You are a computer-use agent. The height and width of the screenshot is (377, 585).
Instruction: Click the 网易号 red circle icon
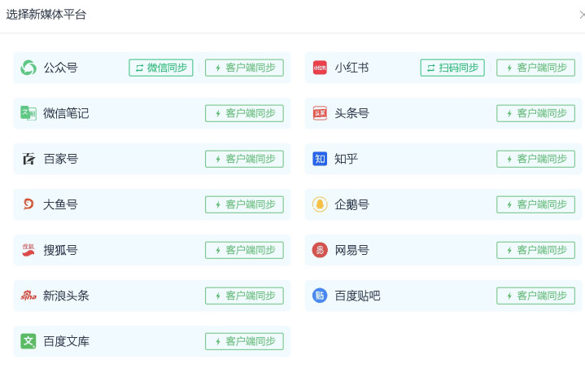[320, 250]
